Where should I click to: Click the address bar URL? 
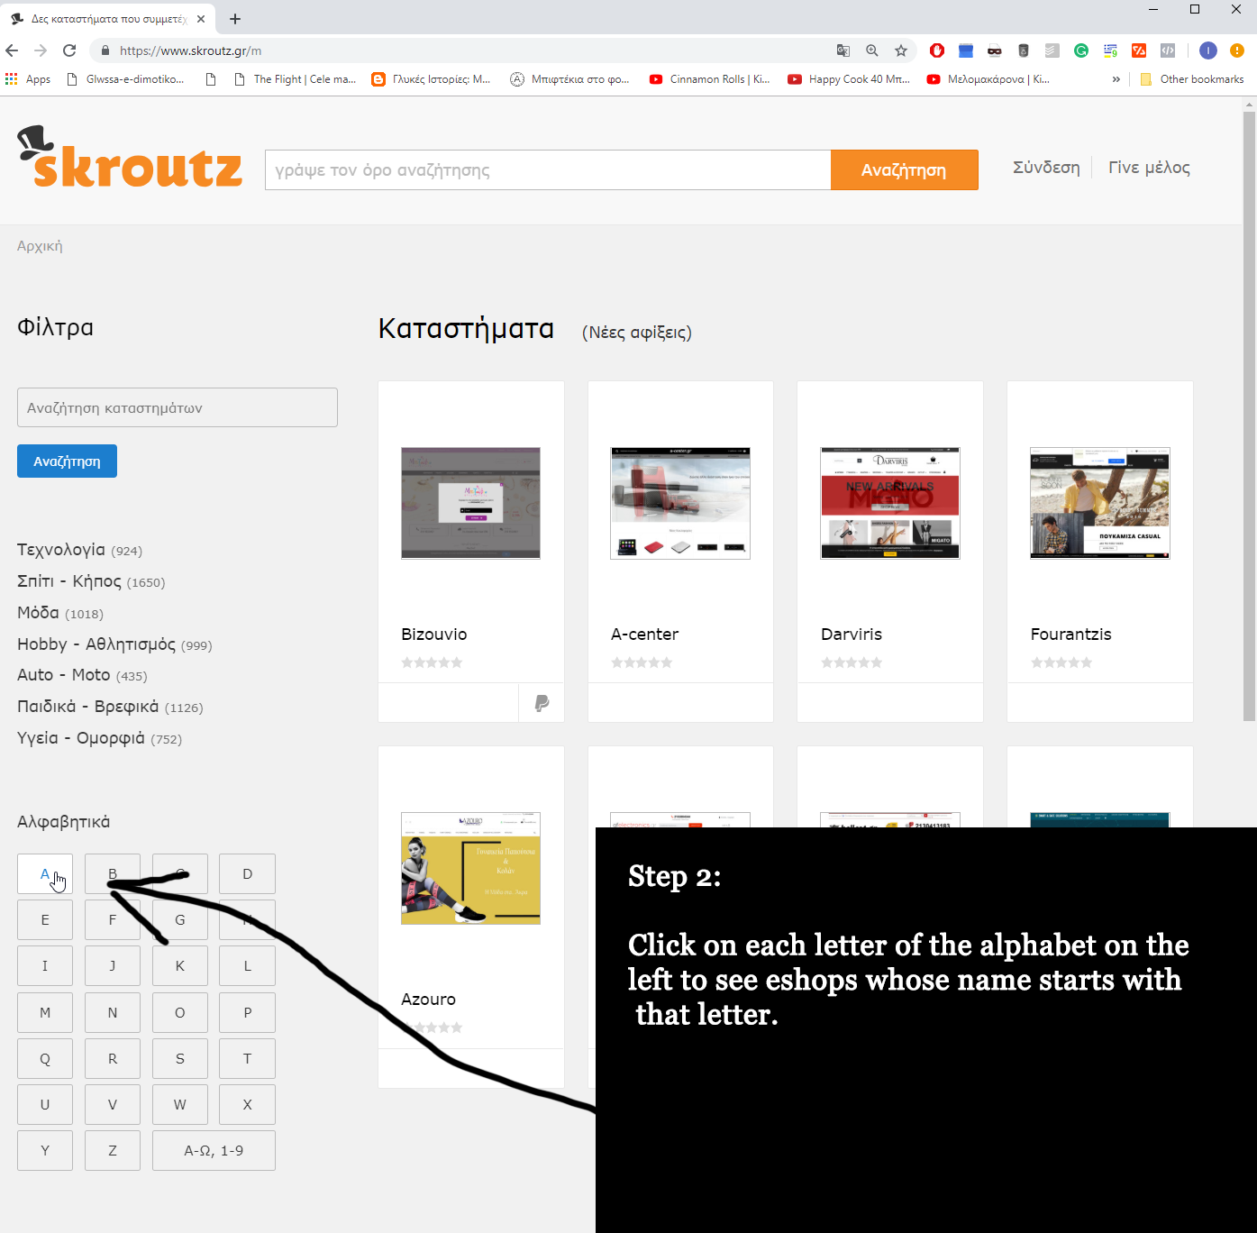click(x=190, y=51)
